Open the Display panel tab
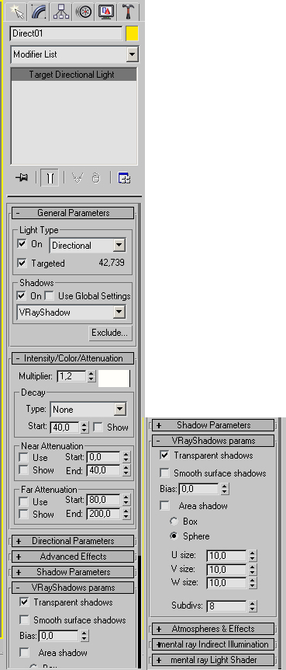 tap(106, 12)
